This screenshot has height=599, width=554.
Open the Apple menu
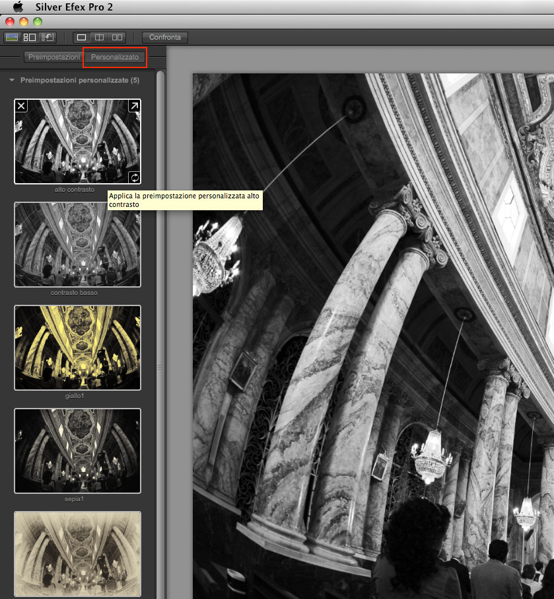pyautogui.click(x=18, y=7)
